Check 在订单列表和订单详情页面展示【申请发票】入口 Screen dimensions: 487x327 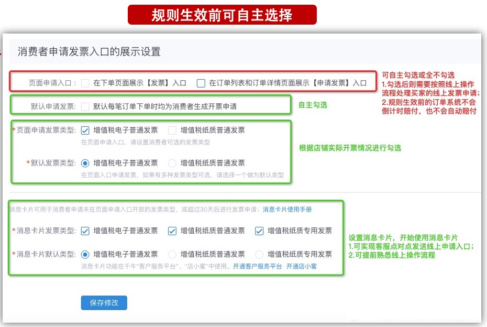pyautogui.click(x=201, y=82)
